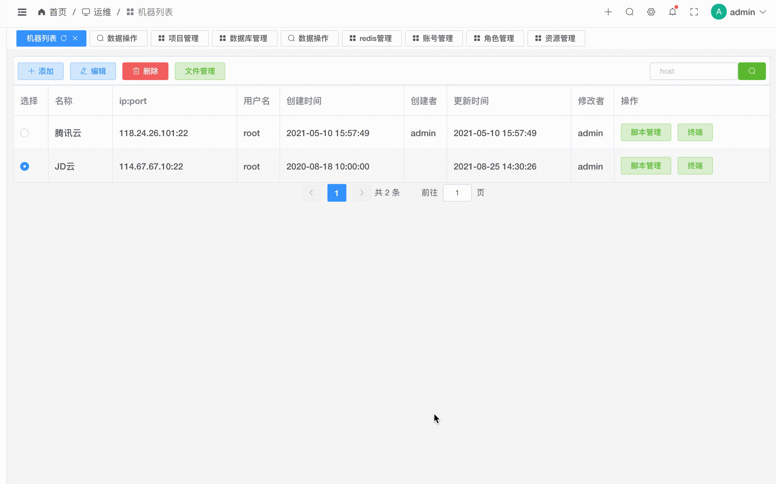Close the 机器列表 tab
The height and width of the screenshot is (484, 776).
[x=75, y=38]
